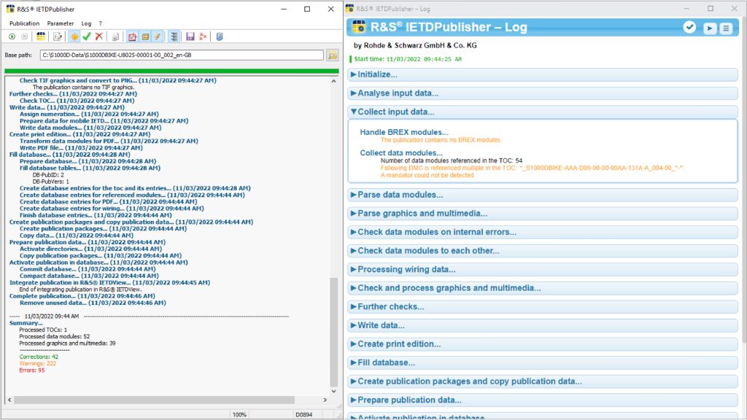
Task: Expand the Further checks... log section
Action: click(x=543, y=307)
